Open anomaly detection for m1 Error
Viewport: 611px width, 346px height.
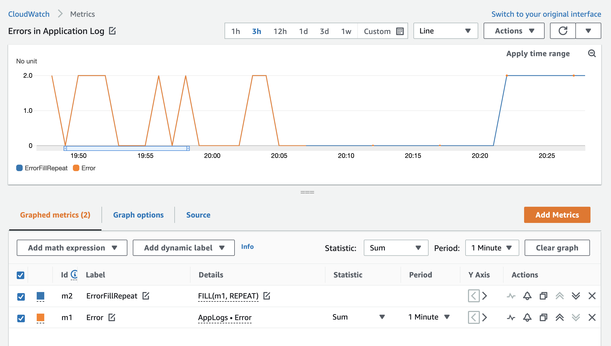click(x=511, y=317)
